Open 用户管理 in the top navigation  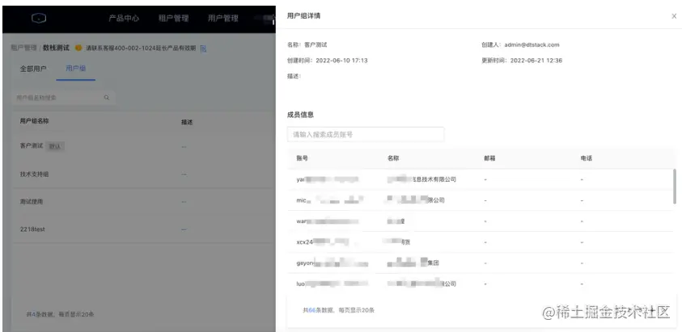click(x=222, y=19)
